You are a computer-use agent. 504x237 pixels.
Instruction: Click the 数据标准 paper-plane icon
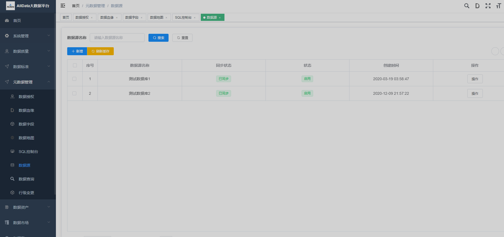(7, 67)
